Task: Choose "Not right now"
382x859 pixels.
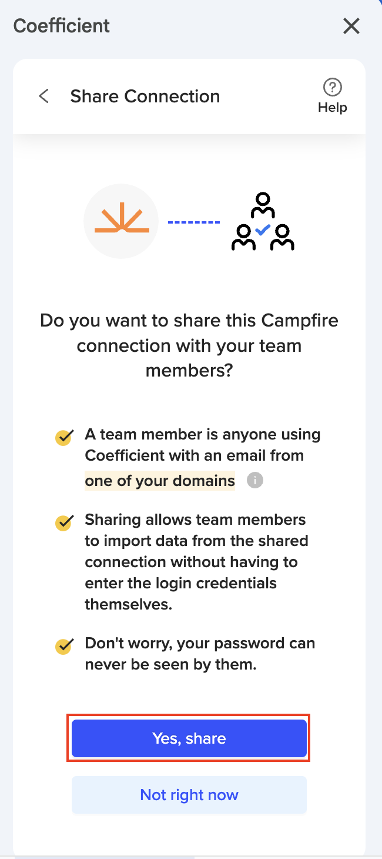Action: point(189,795)
